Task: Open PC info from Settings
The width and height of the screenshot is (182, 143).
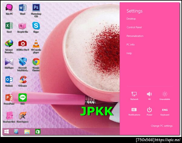Action: coord(130,45)
